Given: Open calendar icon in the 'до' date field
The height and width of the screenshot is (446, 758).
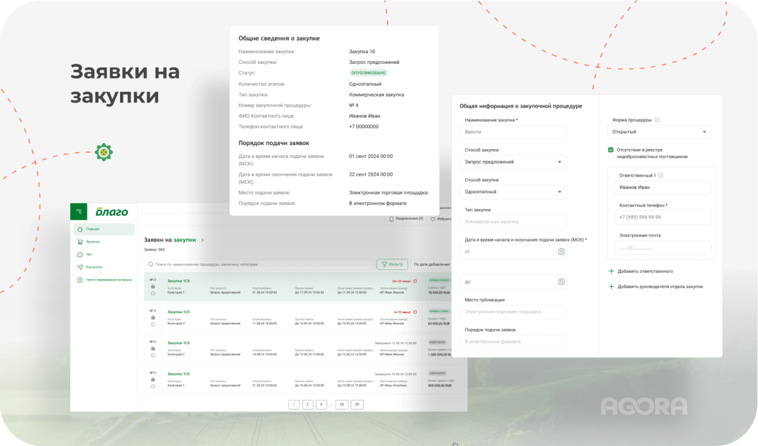Looking at the screenshot, I should (x=561, y=282).
